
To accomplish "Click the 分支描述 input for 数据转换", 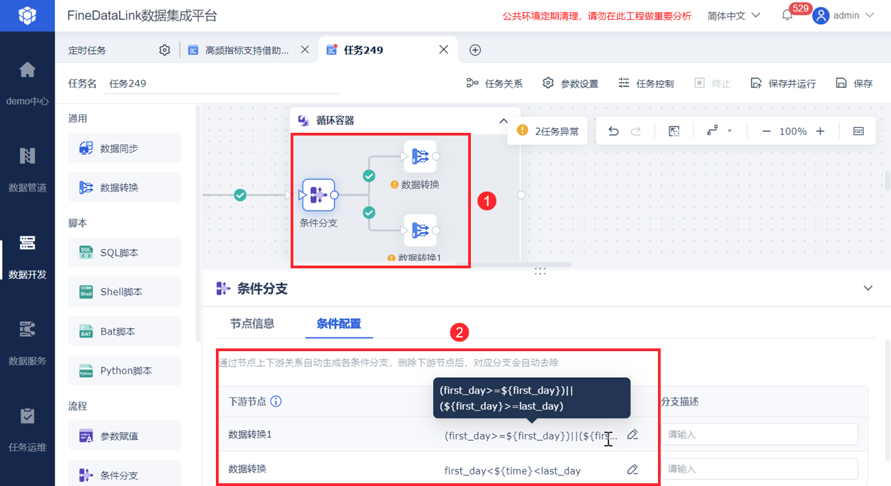I will point(759,469).
